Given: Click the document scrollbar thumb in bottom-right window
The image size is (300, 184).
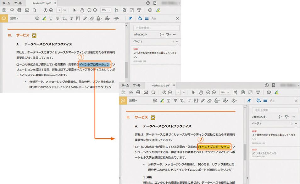Looking at the screenshot, I should pos(245,152).
